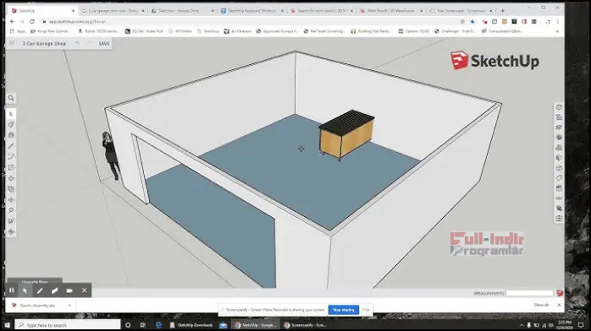Open the Work Bench 3D Warehouse tab

391,11
